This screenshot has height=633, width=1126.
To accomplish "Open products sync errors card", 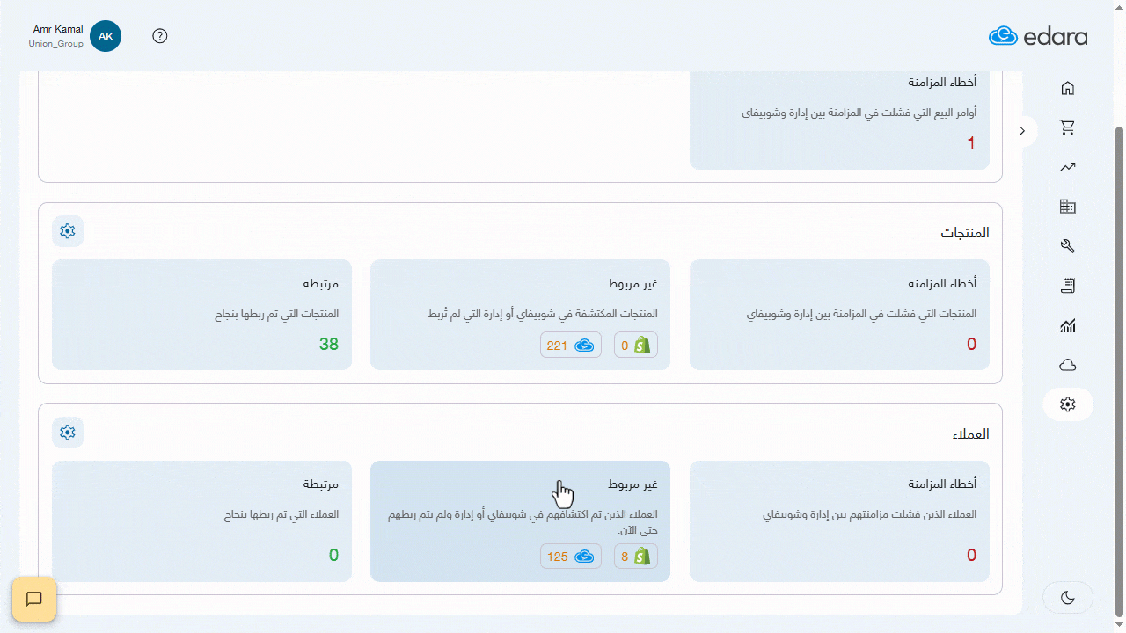I will [x=839, y=315].
